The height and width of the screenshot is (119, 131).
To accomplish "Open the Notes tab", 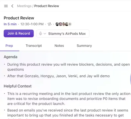I will (x=59, y=46).
